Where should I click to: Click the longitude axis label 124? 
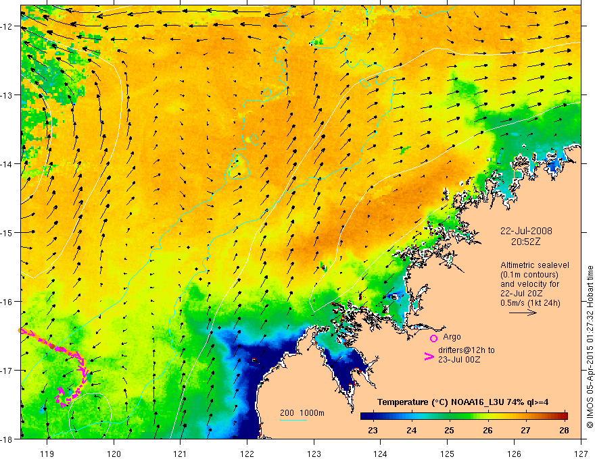381,454
